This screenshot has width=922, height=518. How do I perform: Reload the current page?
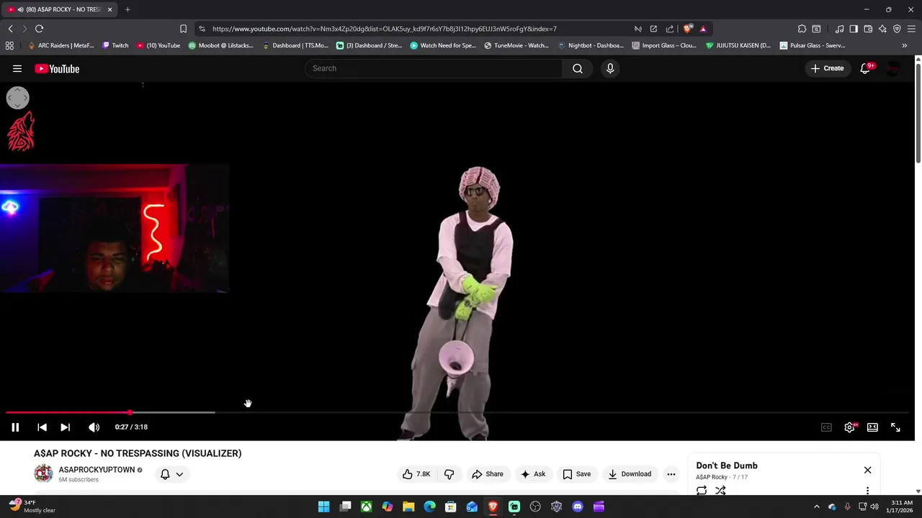tap(39, 29)
